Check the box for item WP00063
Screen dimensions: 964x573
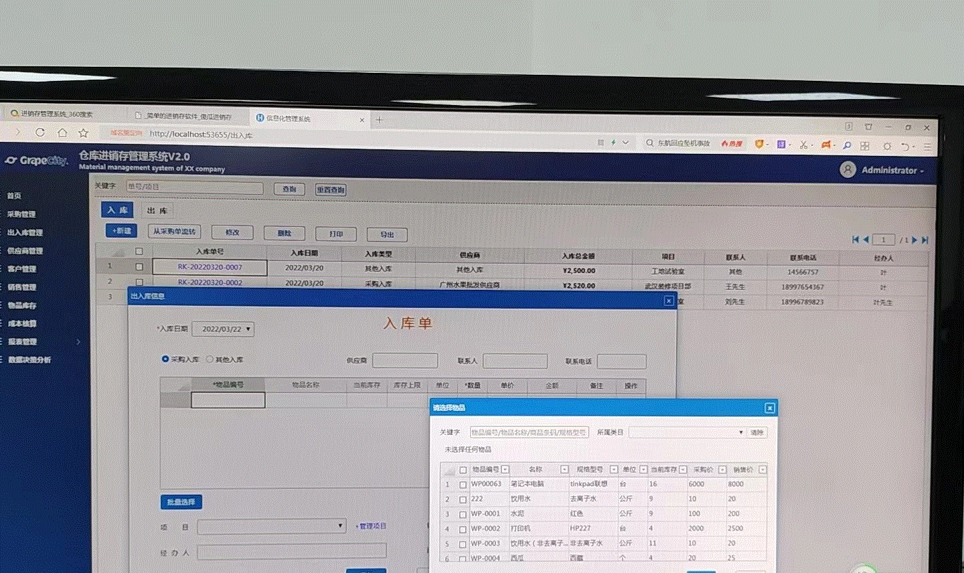click(463, 484)
